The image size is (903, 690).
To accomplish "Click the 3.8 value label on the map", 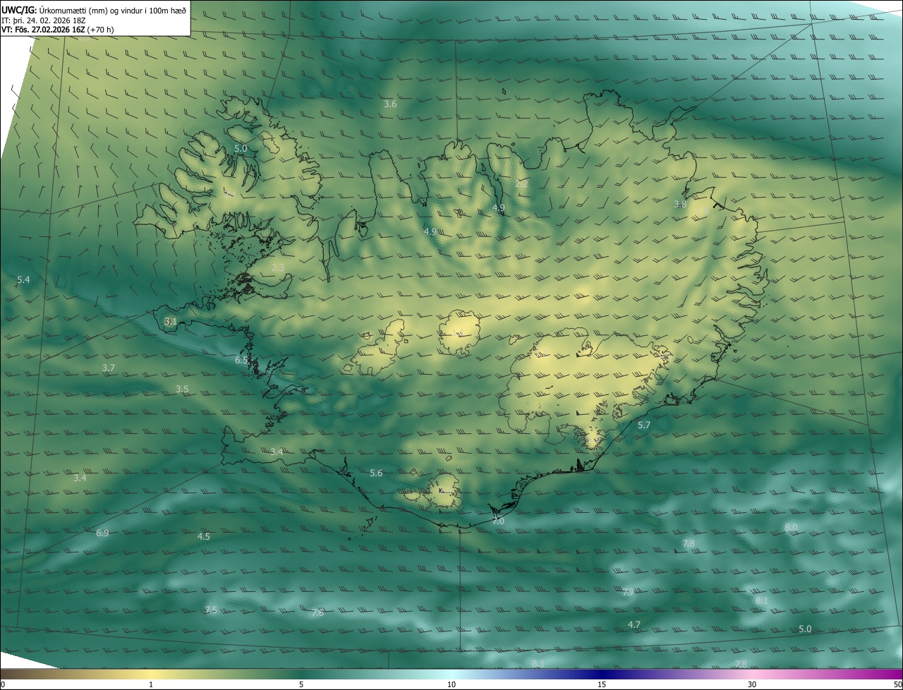I will [x=680, y=205].
